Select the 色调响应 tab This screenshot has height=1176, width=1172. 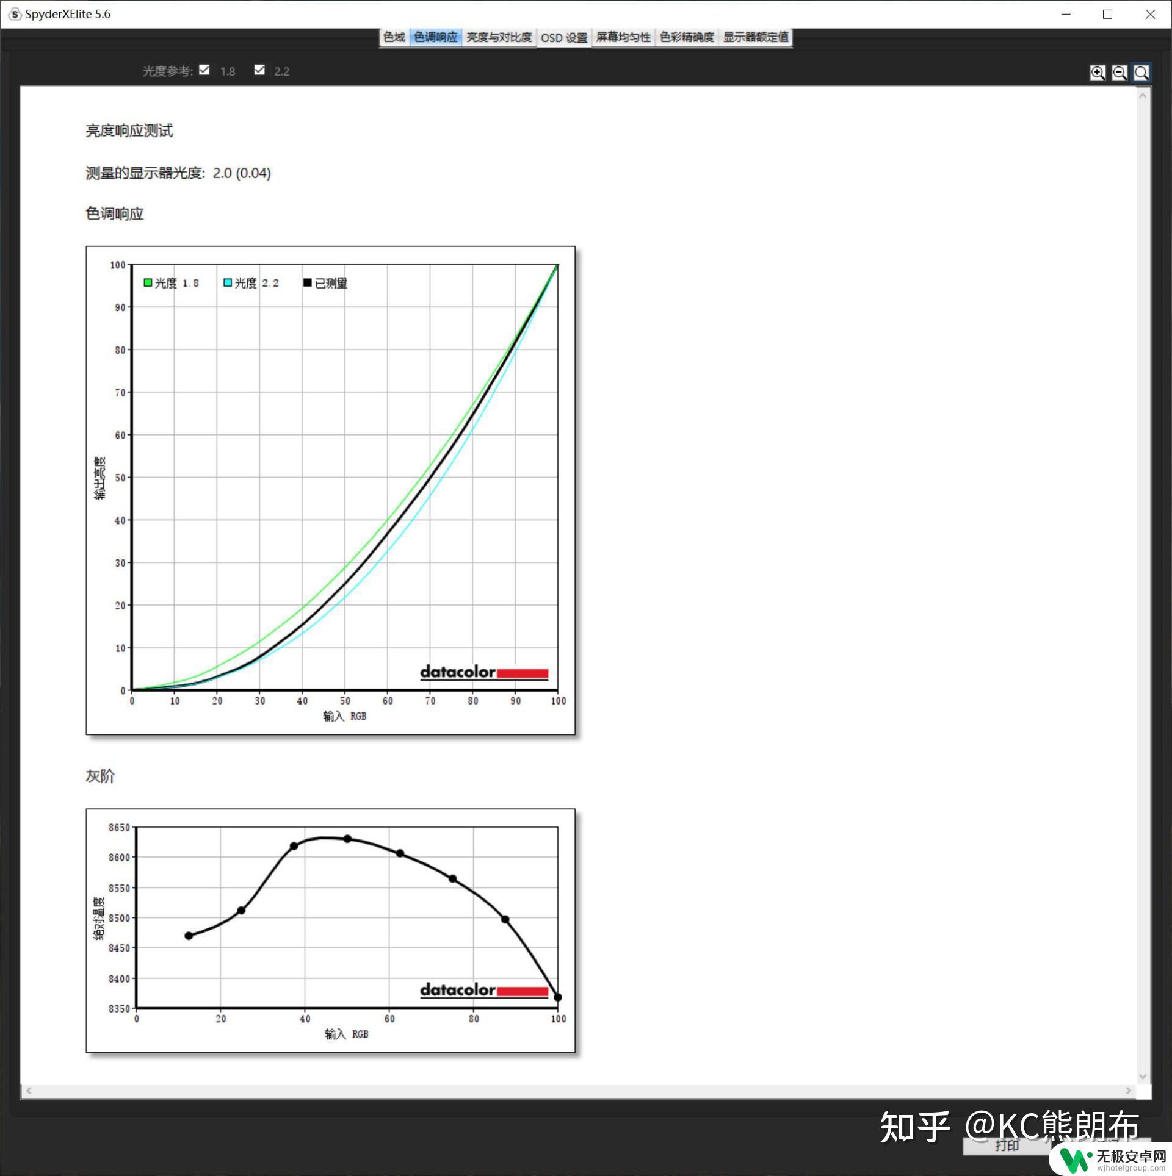pos(436,37)
